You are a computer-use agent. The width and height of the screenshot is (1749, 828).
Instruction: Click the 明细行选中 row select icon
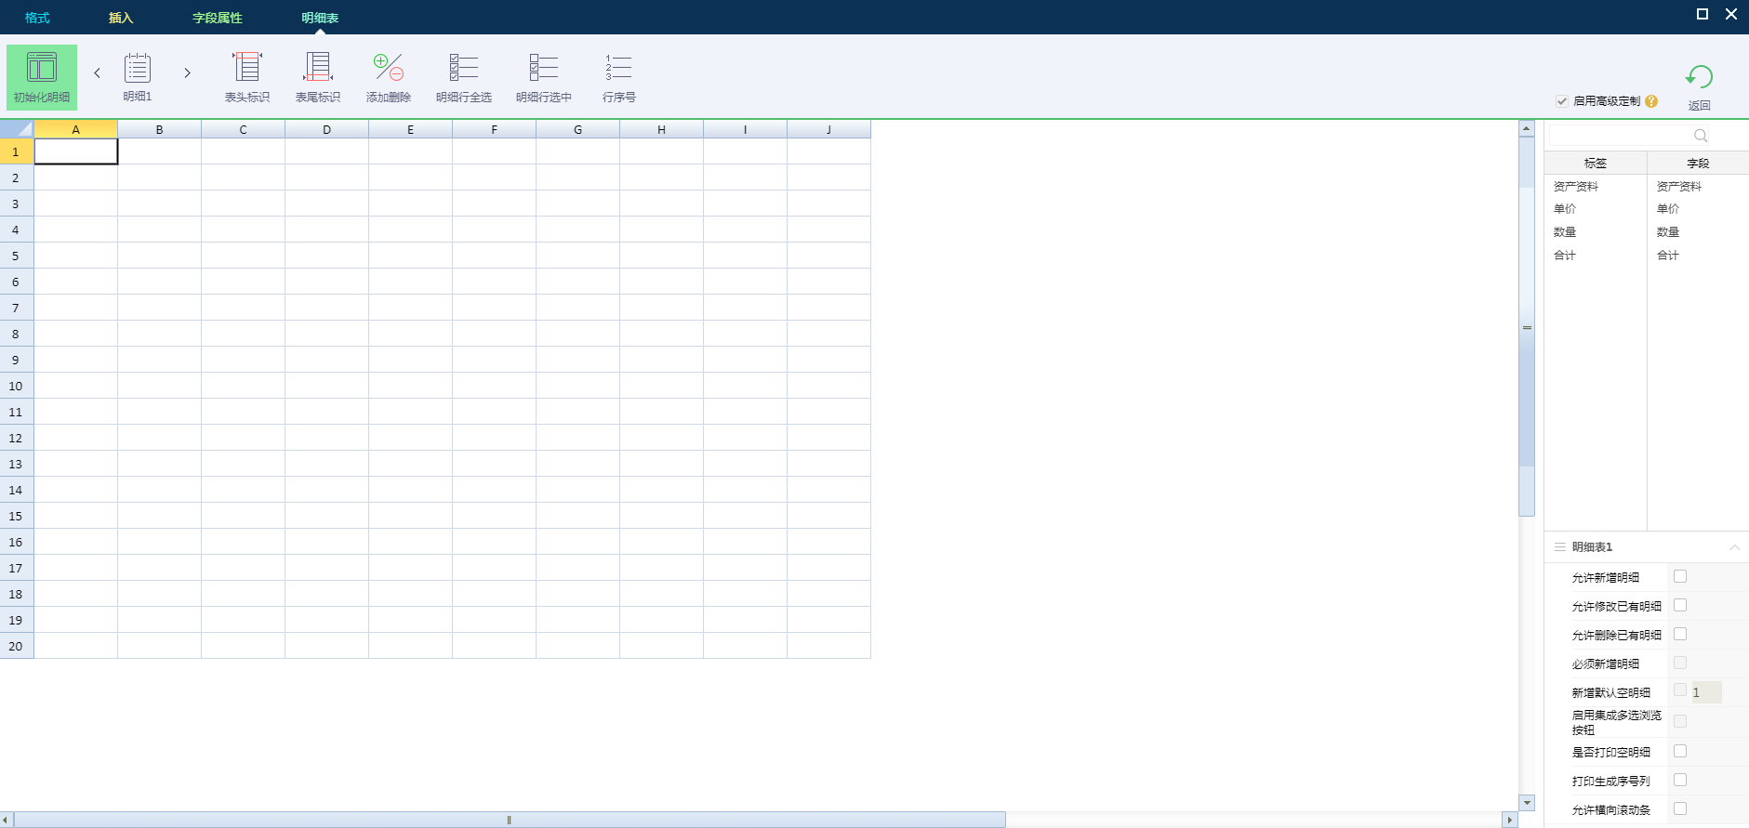(544, 69)
